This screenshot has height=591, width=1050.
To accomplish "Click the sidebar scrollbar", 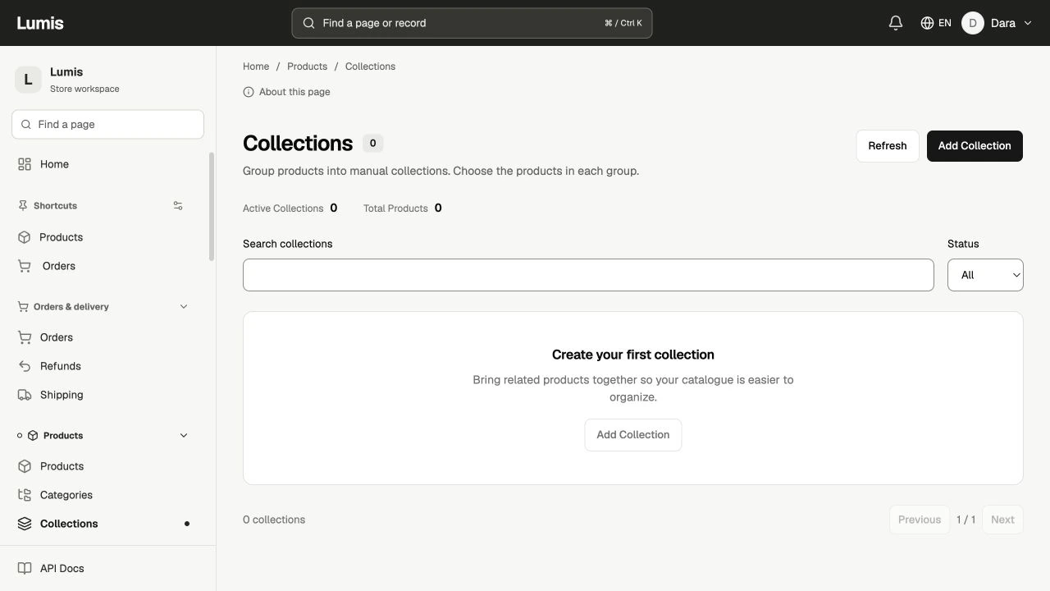I will pos(212,207).
